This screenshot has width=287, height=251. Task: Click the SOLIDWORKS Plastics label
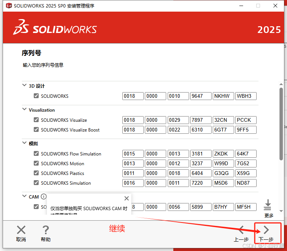coord(62,173)
